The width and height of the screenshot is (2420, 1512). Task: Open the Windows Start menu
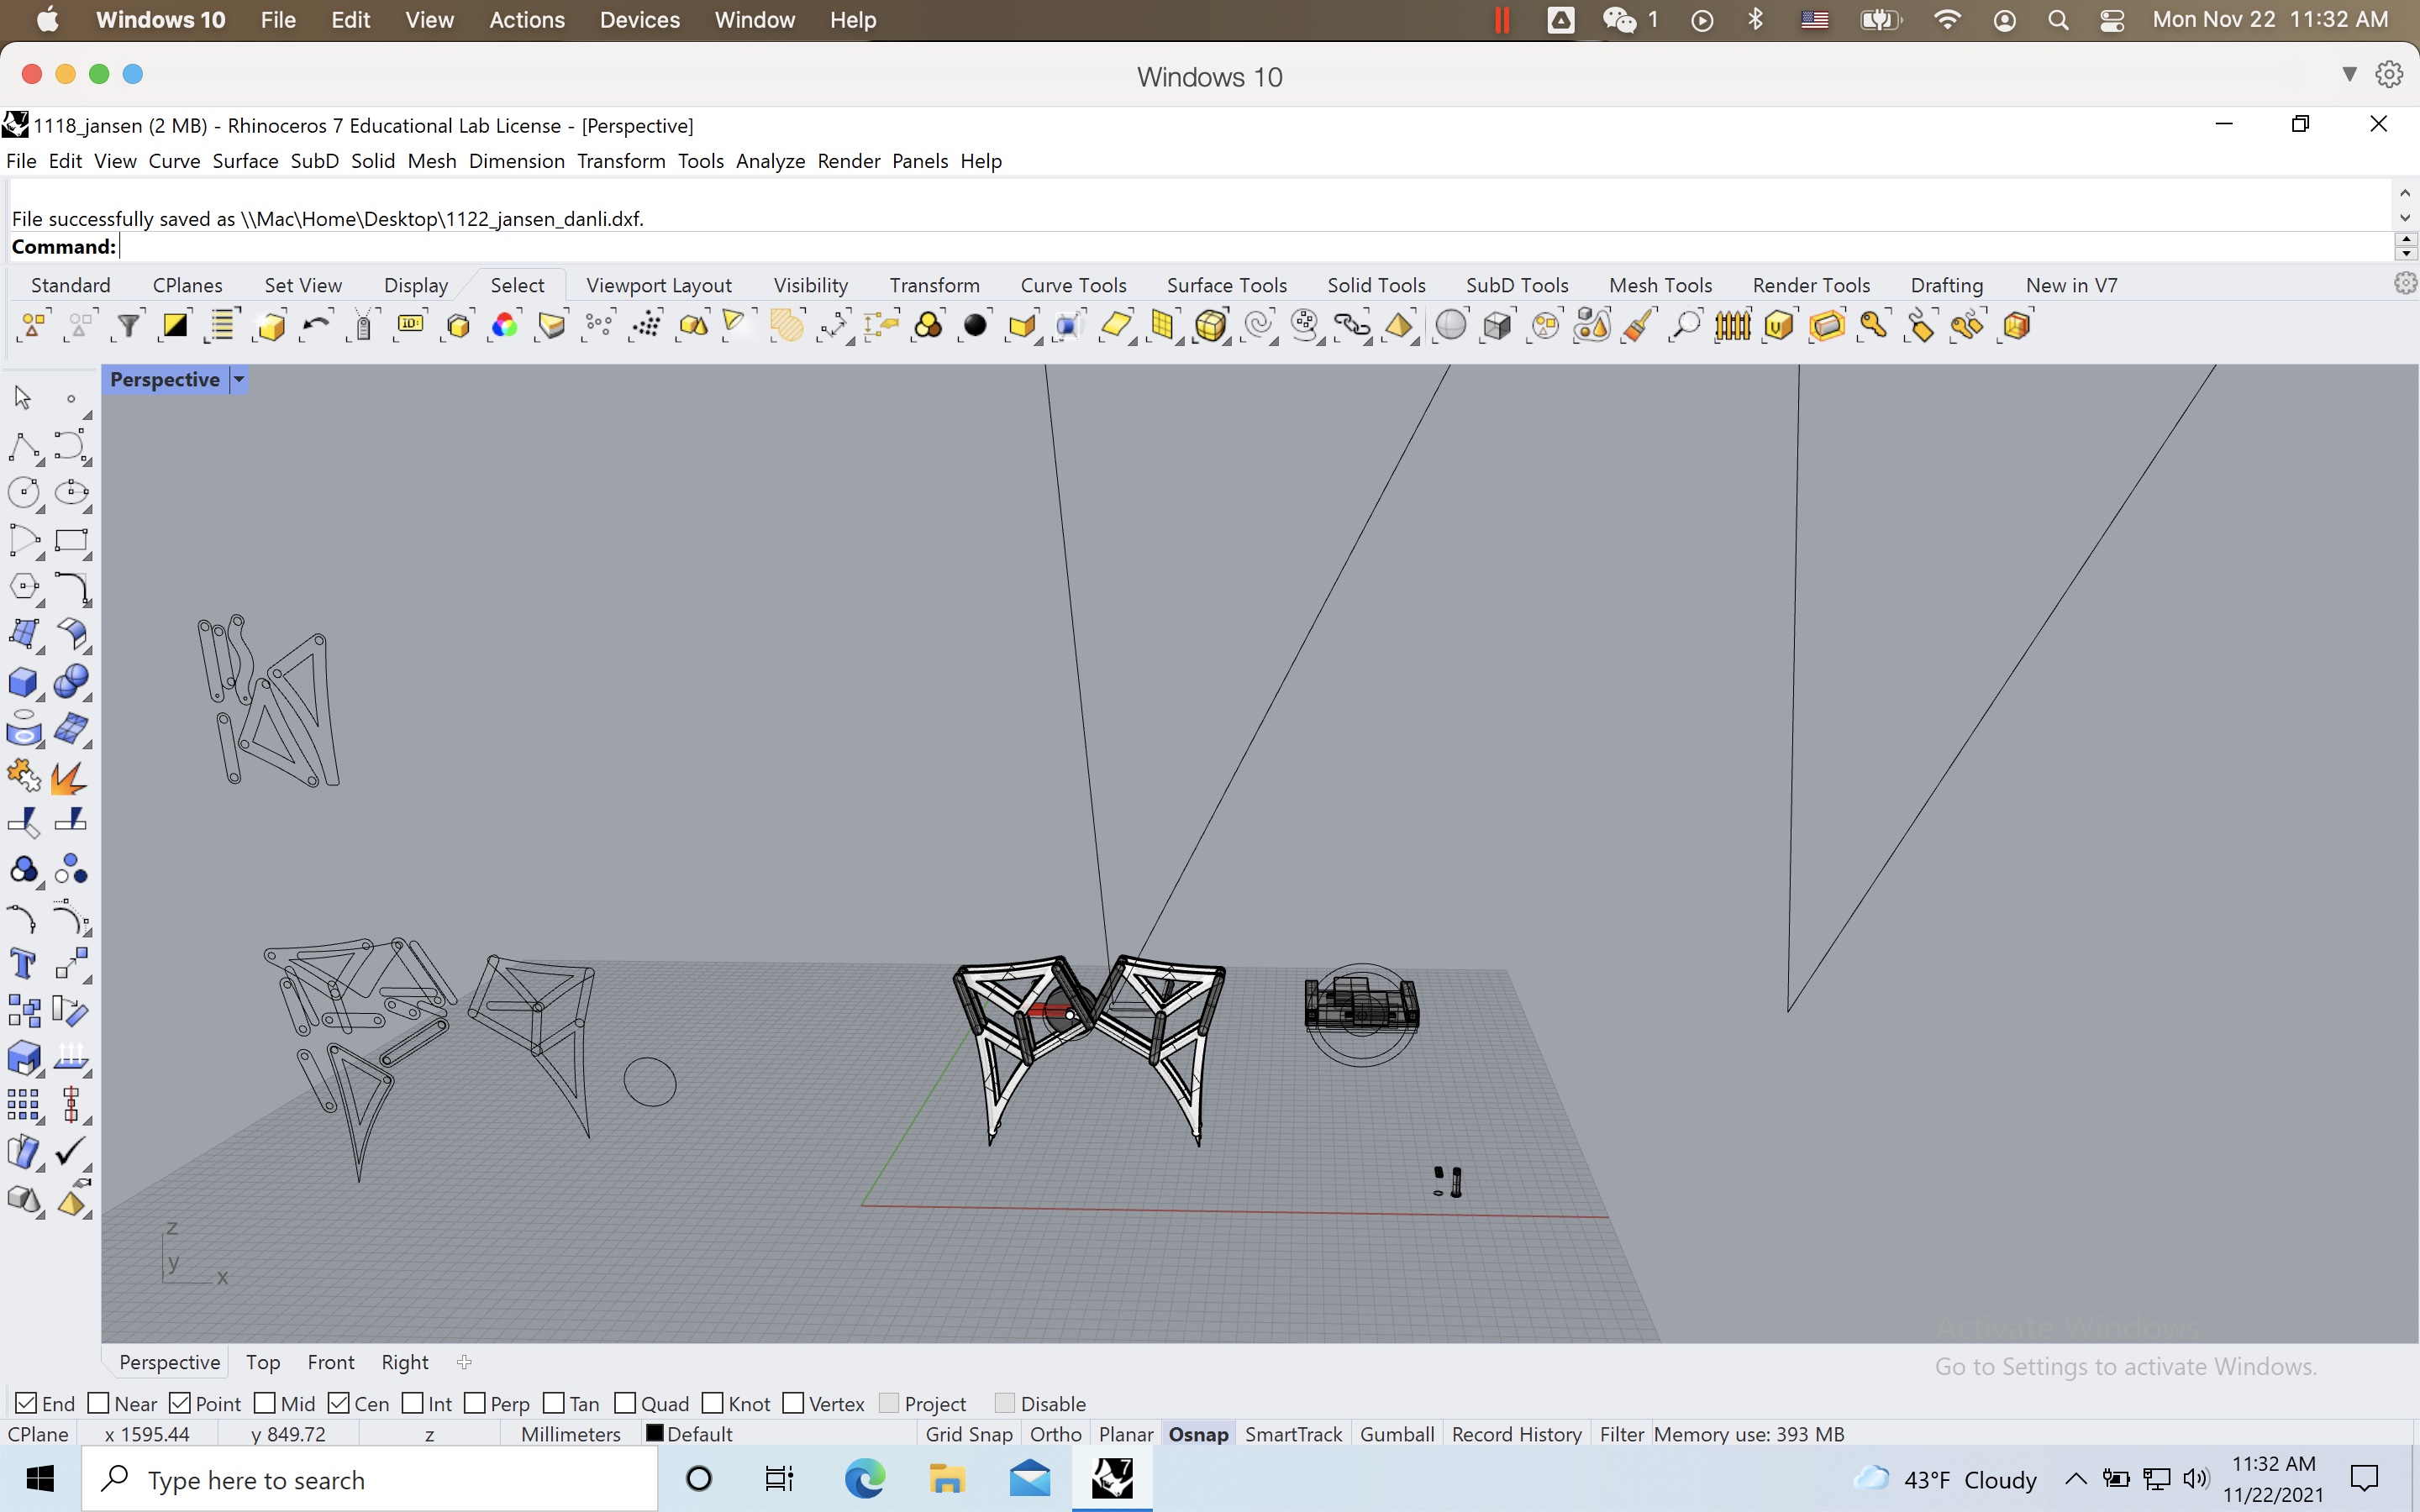pos(40,1479)
